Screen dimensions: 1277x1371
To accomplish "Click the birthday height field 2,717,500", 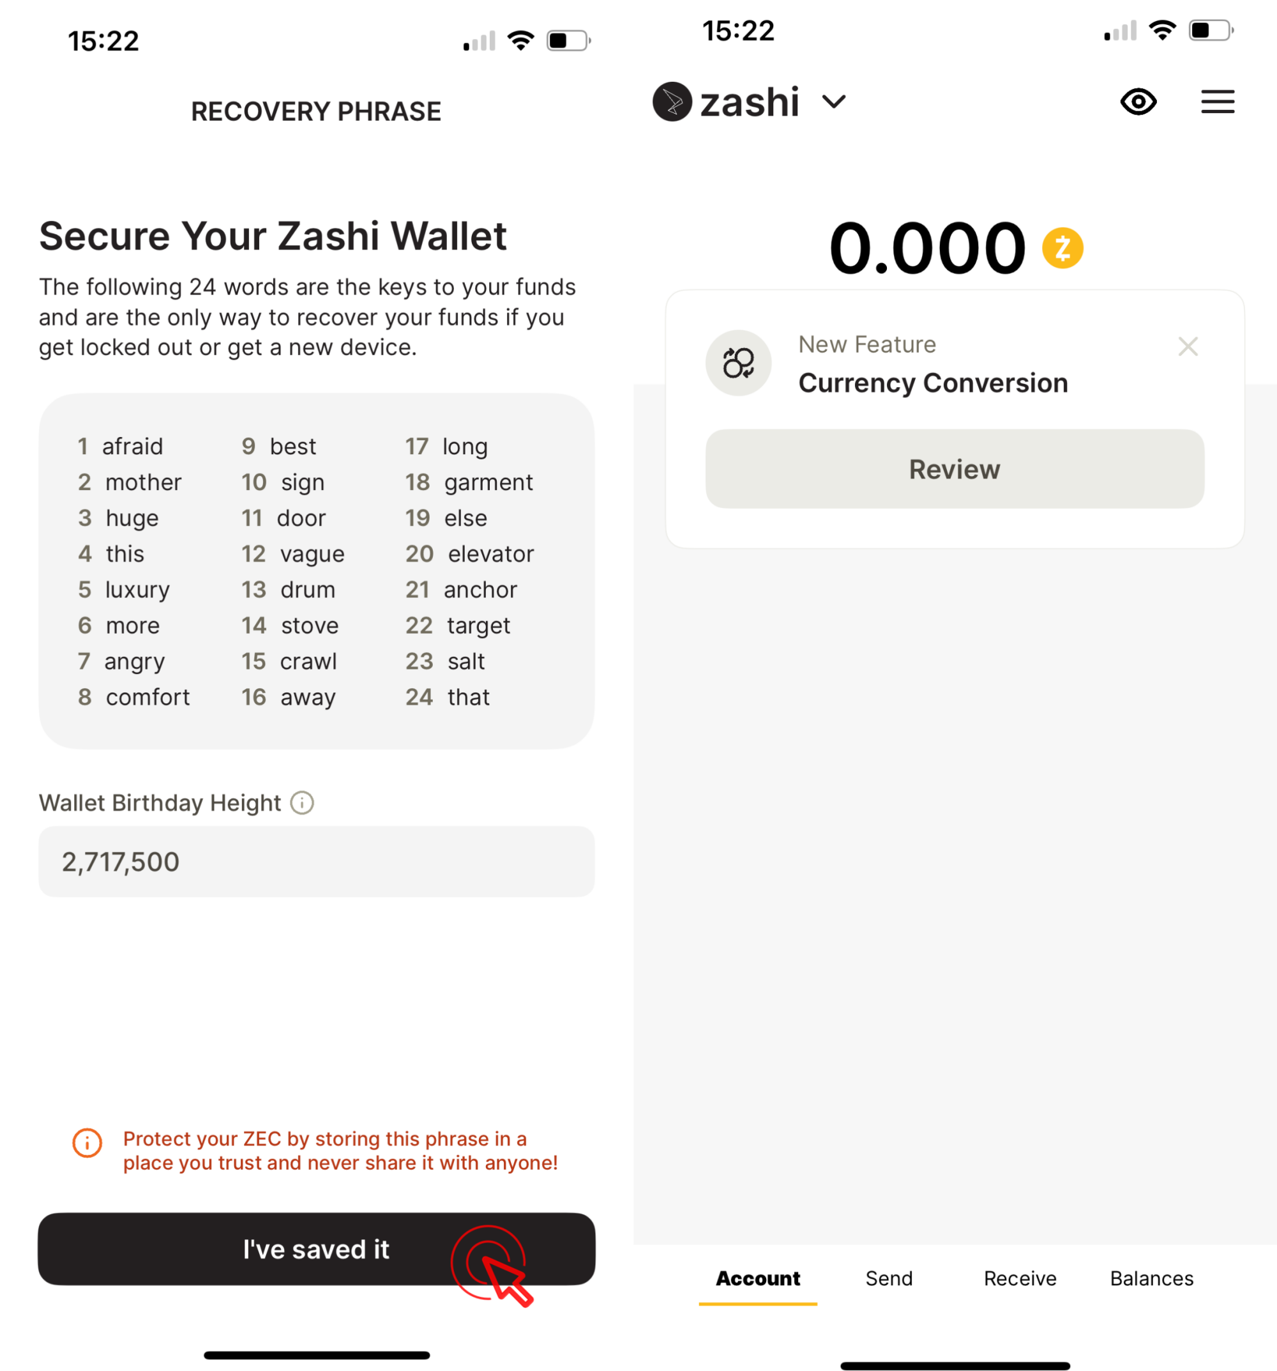I will 316,861.
